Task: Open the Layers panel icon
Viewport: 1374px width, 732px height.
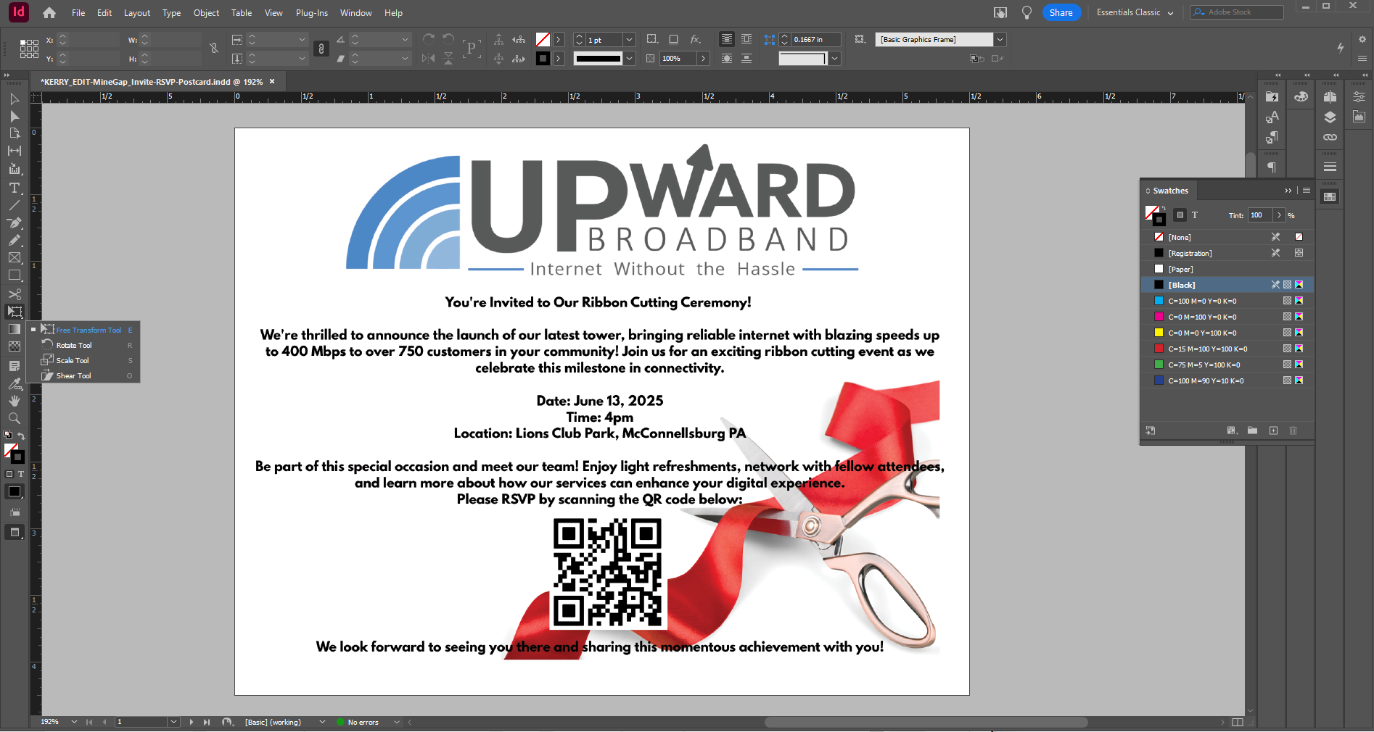Action: point(1330,117)
